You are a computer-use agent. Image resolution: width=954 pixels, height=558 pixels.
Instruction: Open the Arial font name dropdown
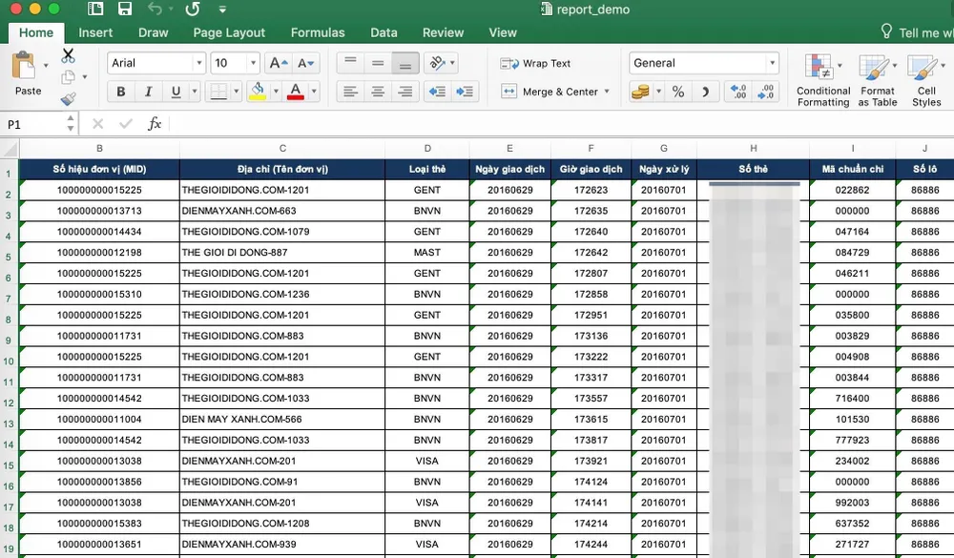(x=199, y=63)
